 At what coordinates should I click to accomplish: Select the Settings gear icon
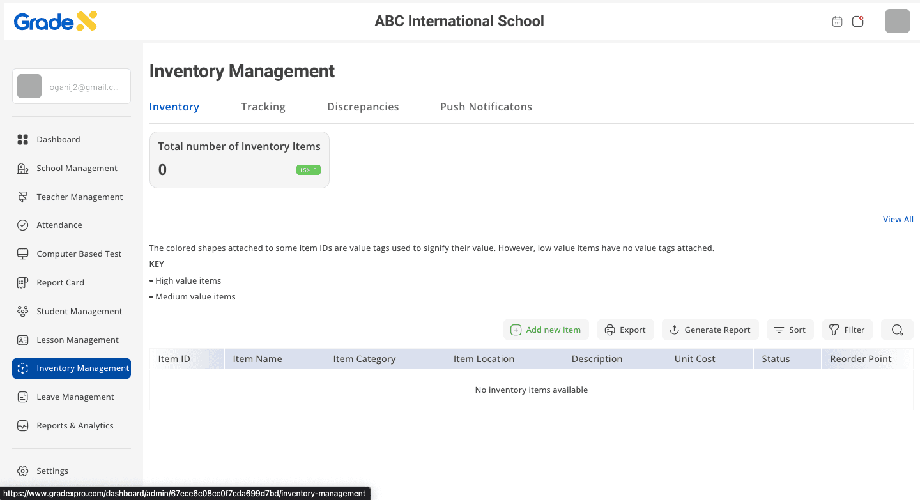(23, 471)
